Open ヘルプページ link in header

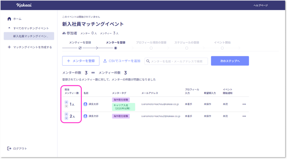tap(260, 5)
